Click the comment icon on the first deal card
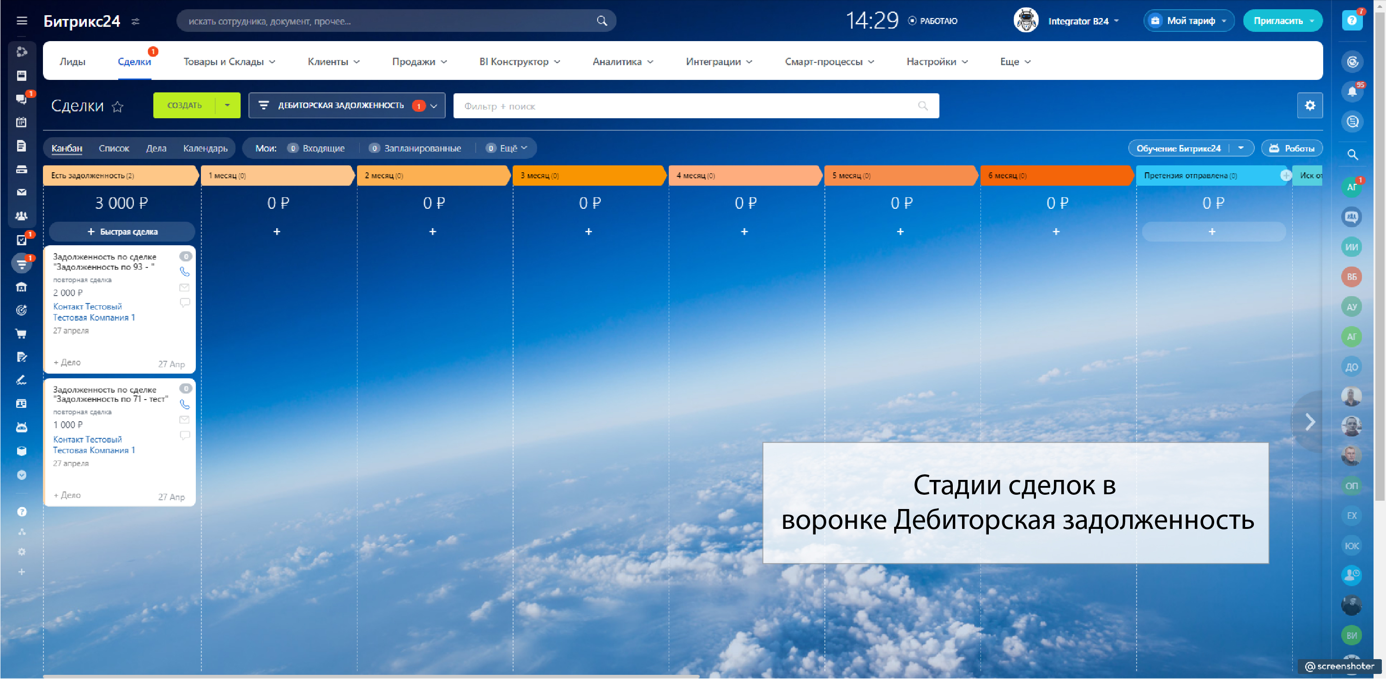Screen dimensions: 1386x679 coord(185,303)
